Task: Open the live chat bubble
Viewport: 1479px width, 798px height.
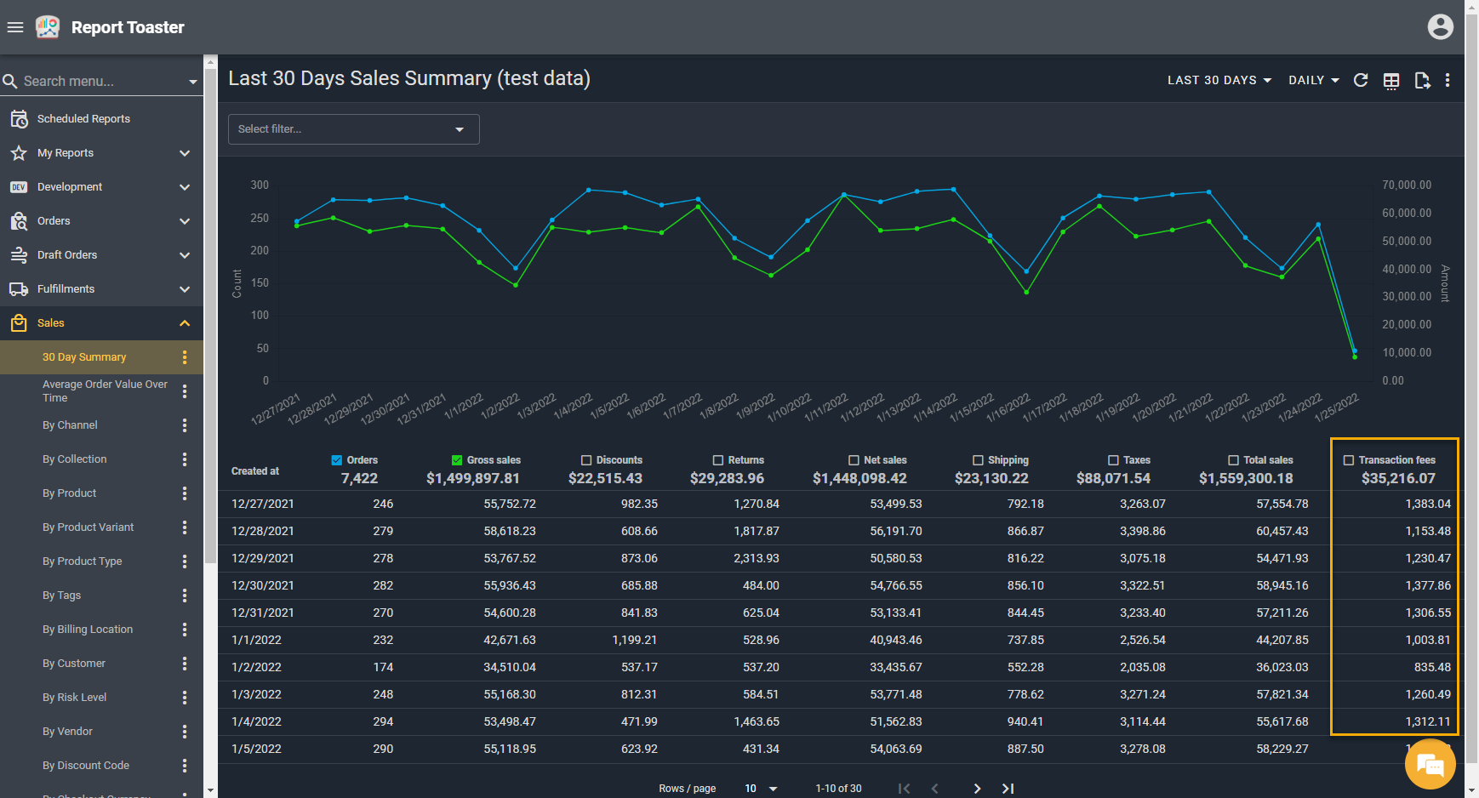Action: point(1430,766)
